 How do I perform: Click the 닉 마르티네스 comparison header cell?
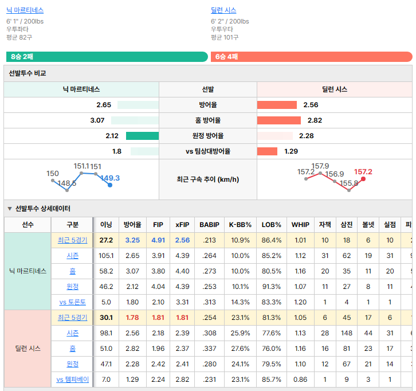(x=81, y=89)
